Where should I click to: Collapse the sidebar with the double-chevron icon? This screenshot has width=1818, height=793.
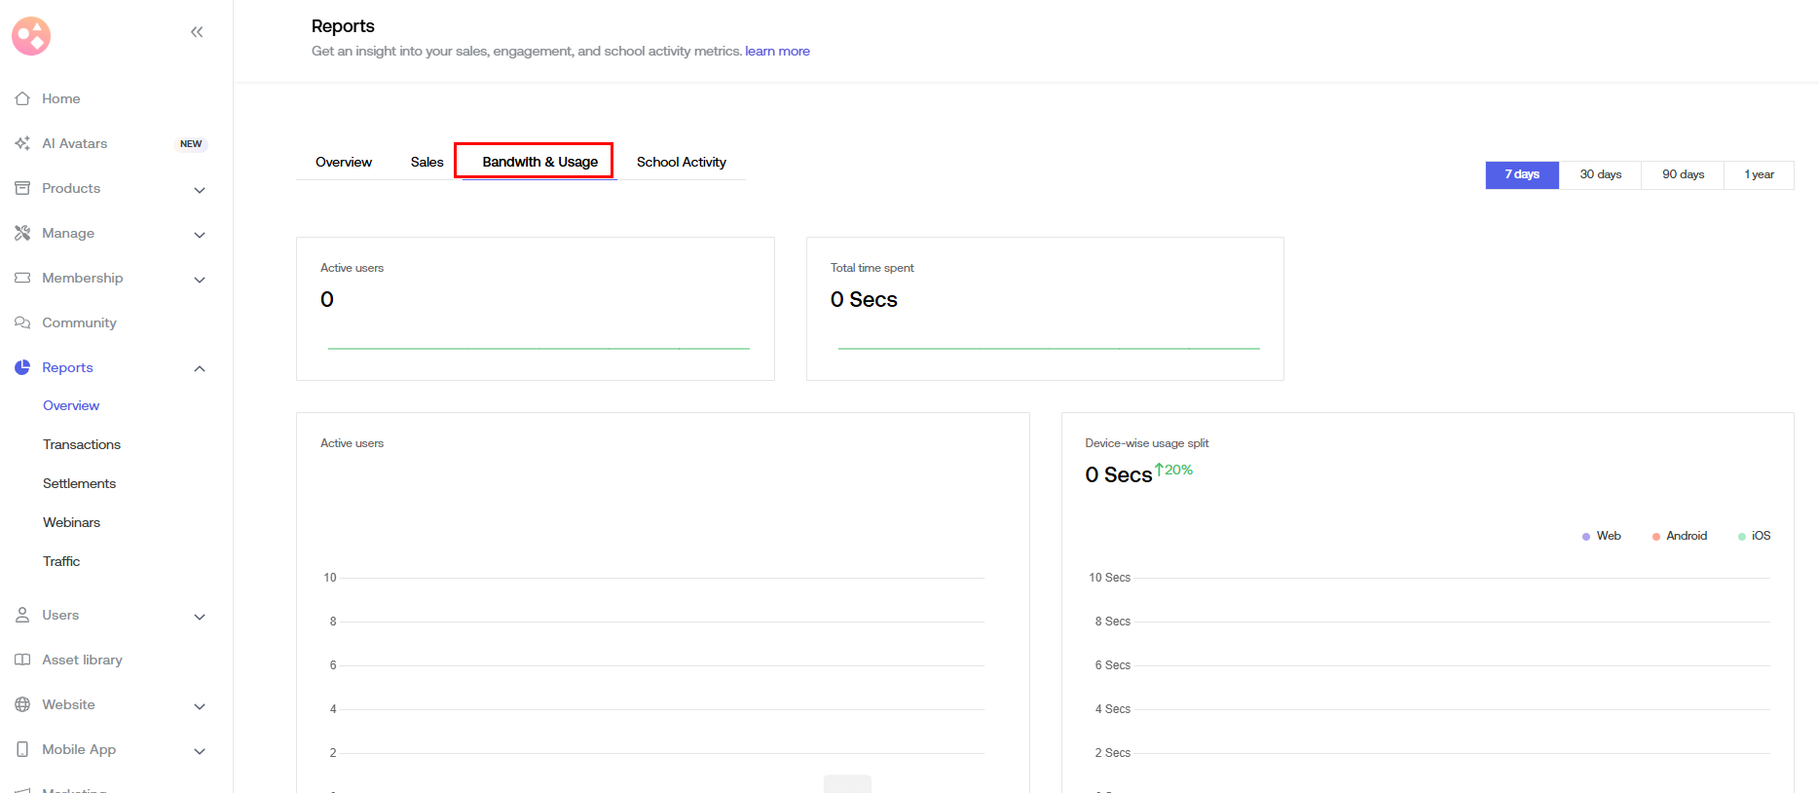coord(197,32)
